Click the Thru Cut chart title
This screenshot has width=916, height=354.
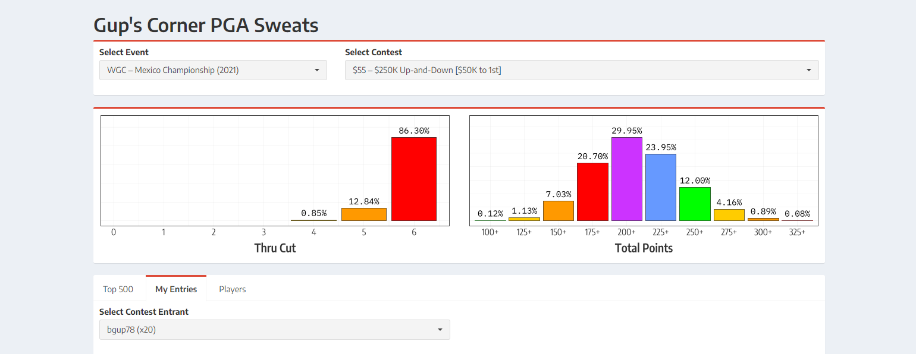[x=275, y=248]
